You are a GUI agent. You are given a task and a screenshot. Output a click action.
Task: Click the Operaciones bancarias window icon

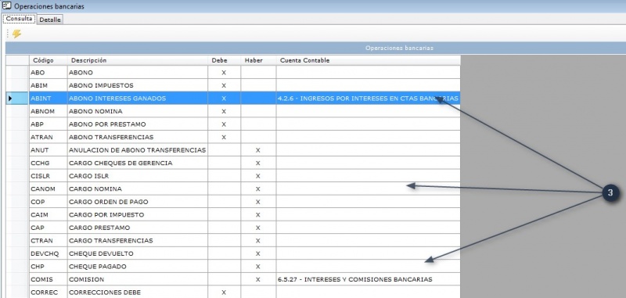coord(6,5)
